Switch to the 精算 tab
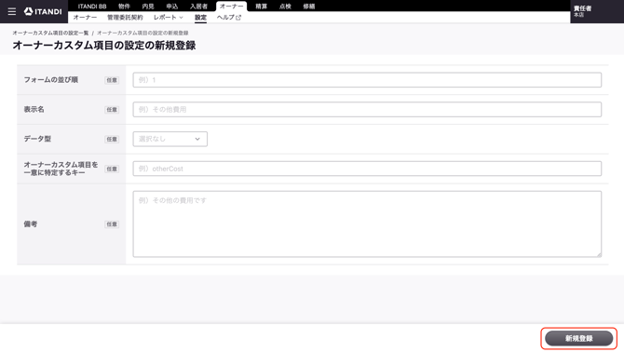Viewport: 624px width, 352px height. click(261, 7)
